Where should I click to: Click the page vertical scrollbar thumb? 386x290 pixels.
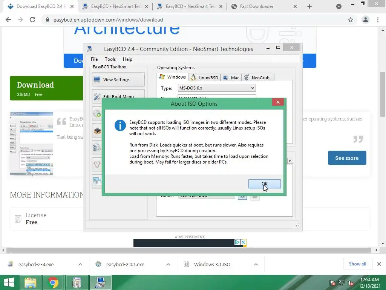click(383, 94)
